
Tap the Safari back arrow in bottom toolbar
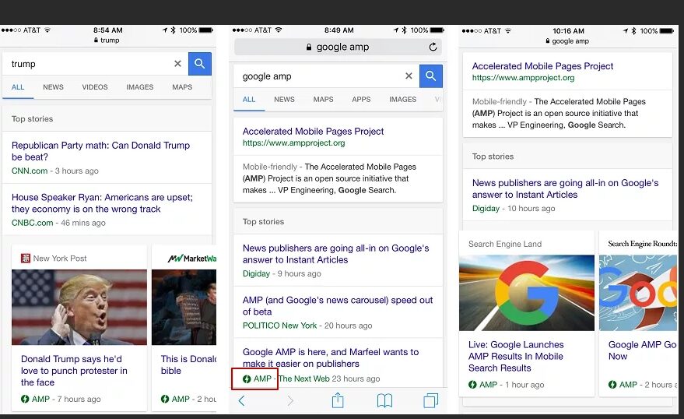click(x=241, y=400)
